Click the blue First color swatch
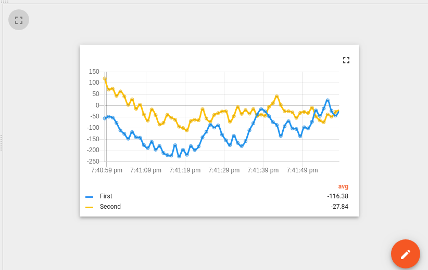This screenshot has height=270, width=428. point(89,197)
